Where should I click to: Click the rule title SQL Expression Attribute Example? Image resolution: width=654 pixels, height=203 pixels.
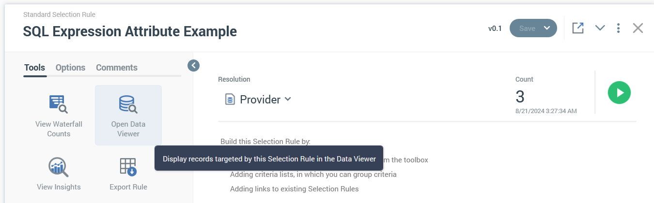coord(130,31)
